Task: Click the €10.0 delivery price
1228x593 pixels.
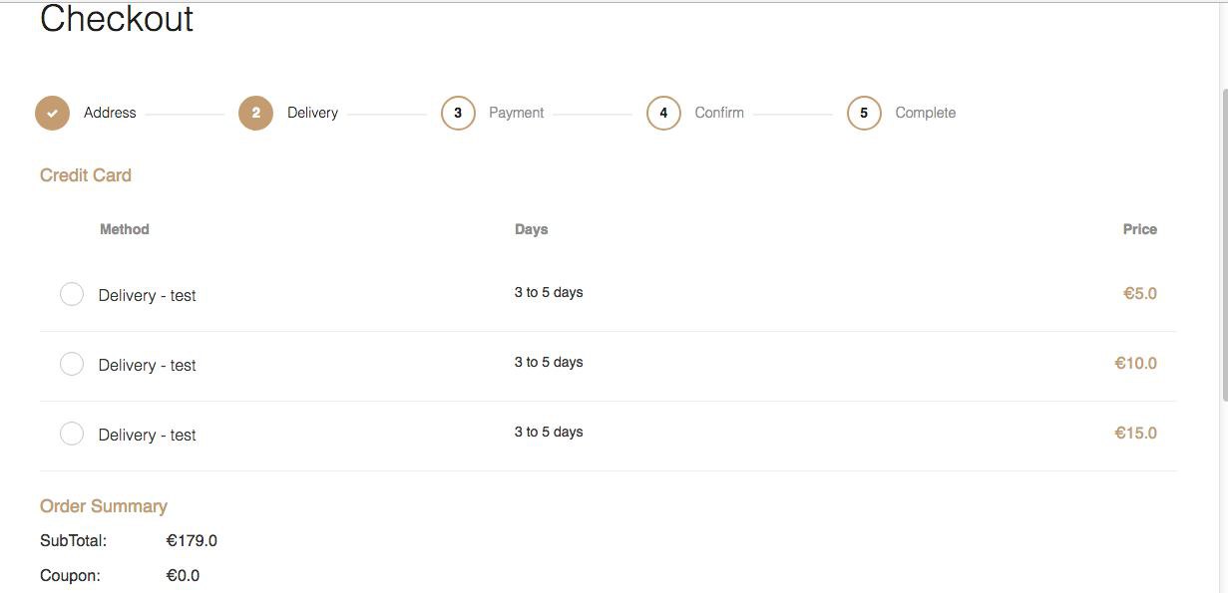Action: point(1135,363)
